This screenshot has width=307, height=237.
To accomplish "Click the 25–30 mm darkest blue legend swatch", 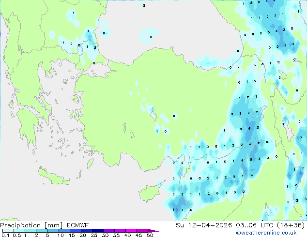I will 98,231.
